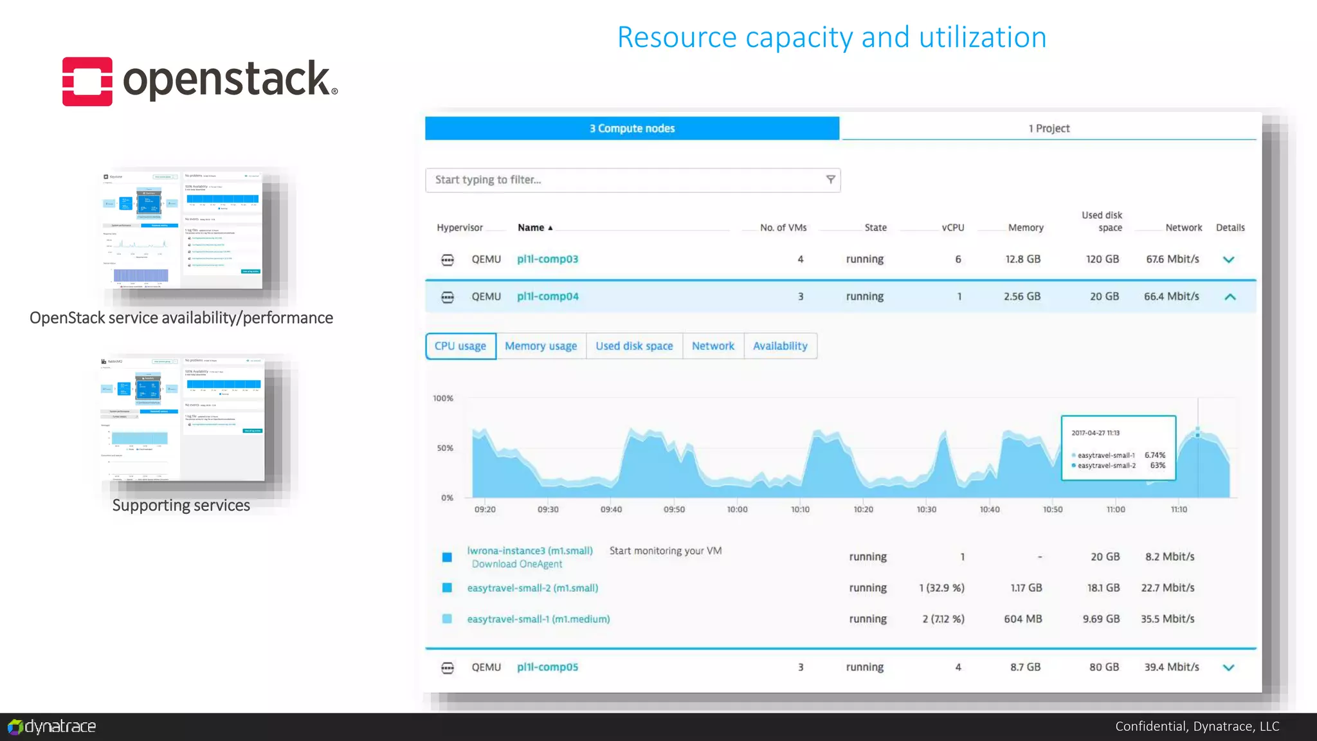This screenshot has width=1317, height=741.
Task: Click the 66.4 Mbit/s network value
Action: [x=1171, y=297]
